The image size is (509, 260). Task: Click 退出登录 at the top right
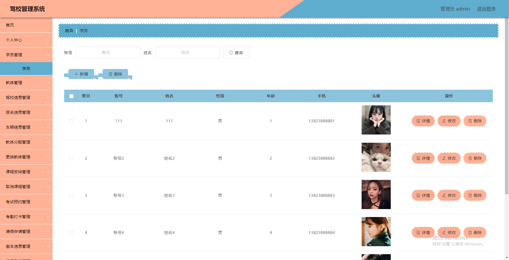(486, 9)
